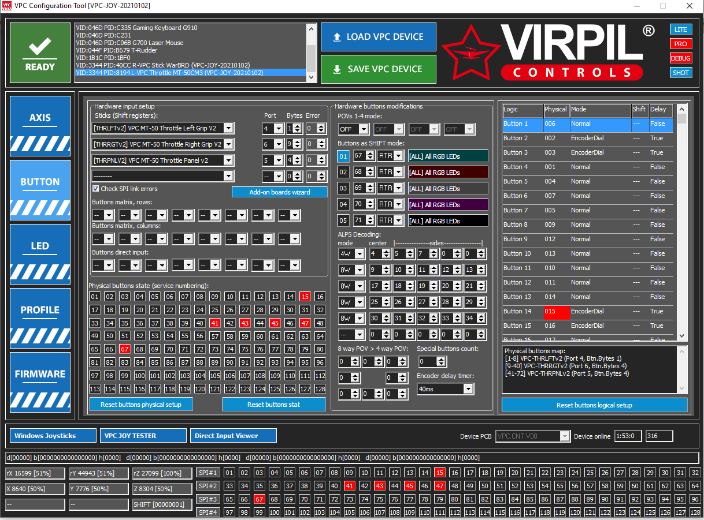Click red physical button 43 indicator
This screenshot has width=704, height=520.
coord(245,323)
